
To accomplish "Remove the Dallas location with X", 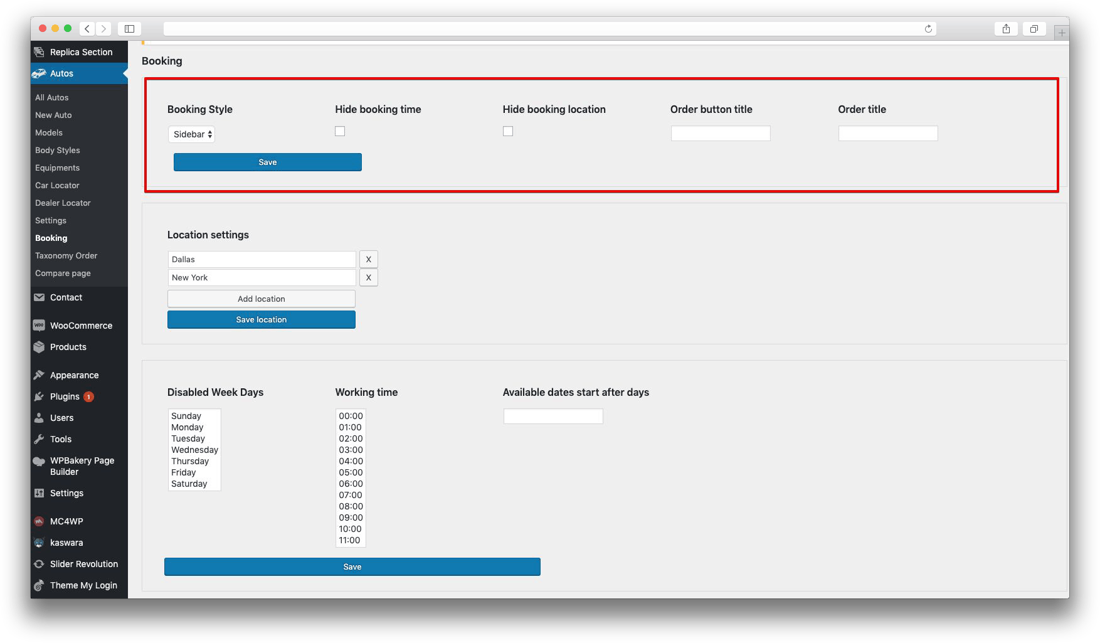I will point(369,259).
